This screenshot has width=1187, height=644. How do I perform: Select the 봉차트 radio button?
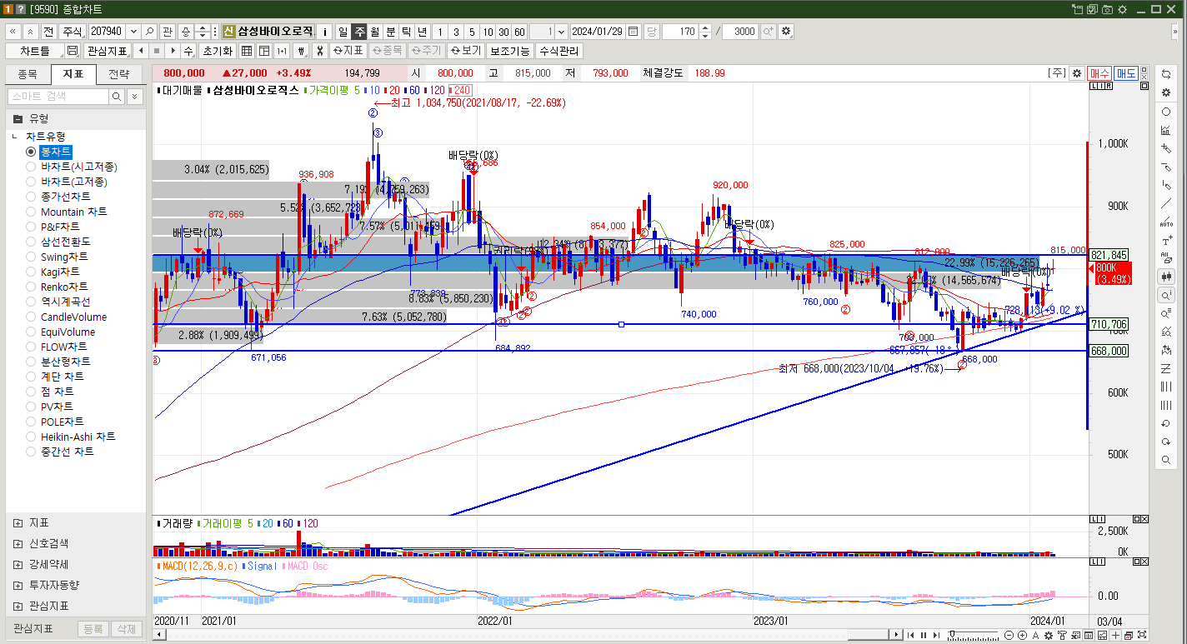coord(32,152)
